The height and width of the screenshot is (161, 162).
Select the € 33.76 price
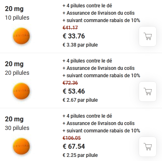pos(74,36)
